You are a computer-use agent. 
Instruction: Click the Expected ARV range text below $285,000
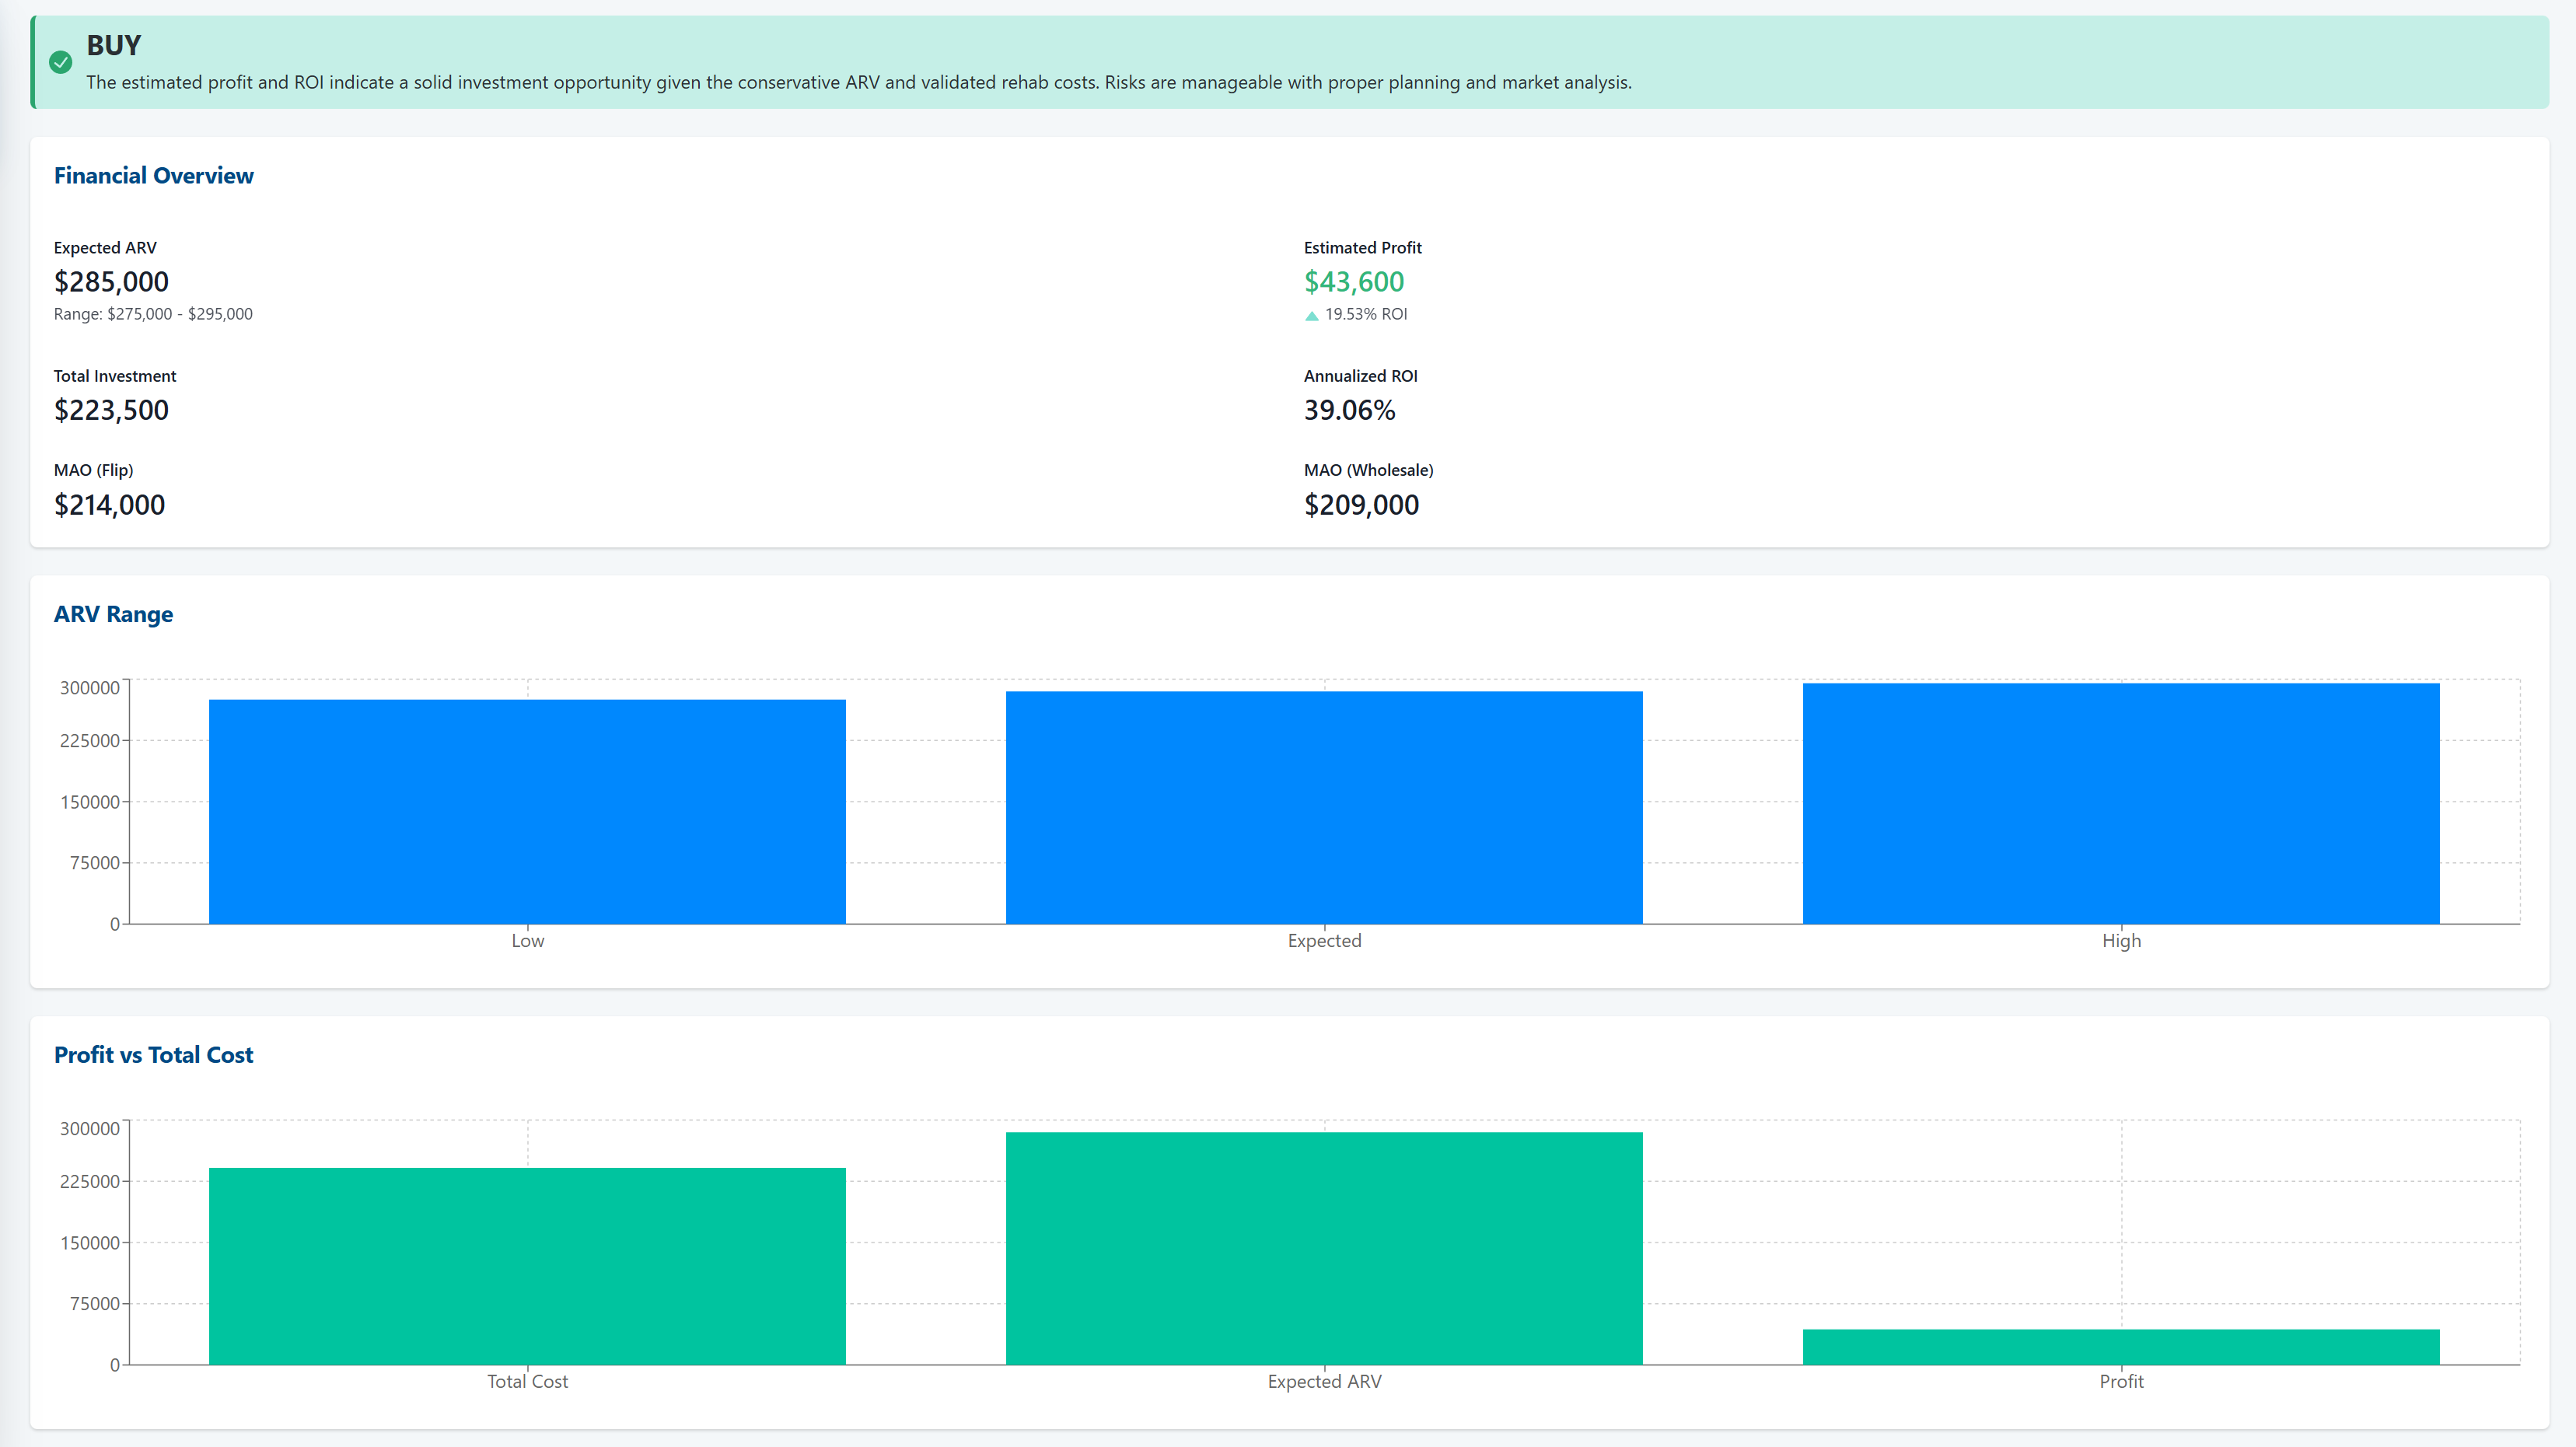coord(153,313)
